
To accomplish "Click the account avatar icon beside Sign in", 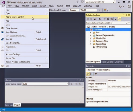I will click(x=129, y=6).
